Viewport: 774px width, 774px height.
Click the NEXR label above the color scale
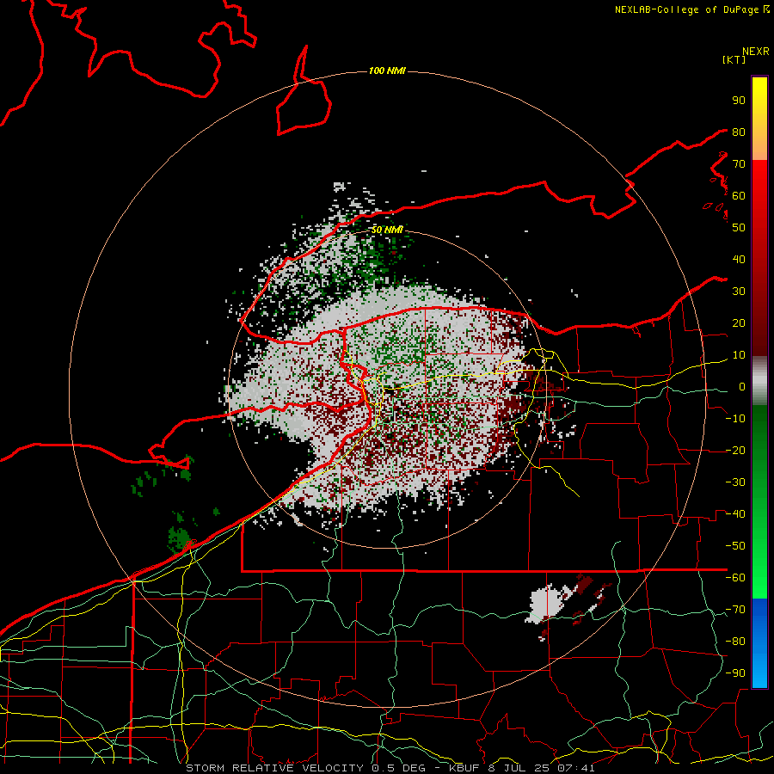(756, 52)
